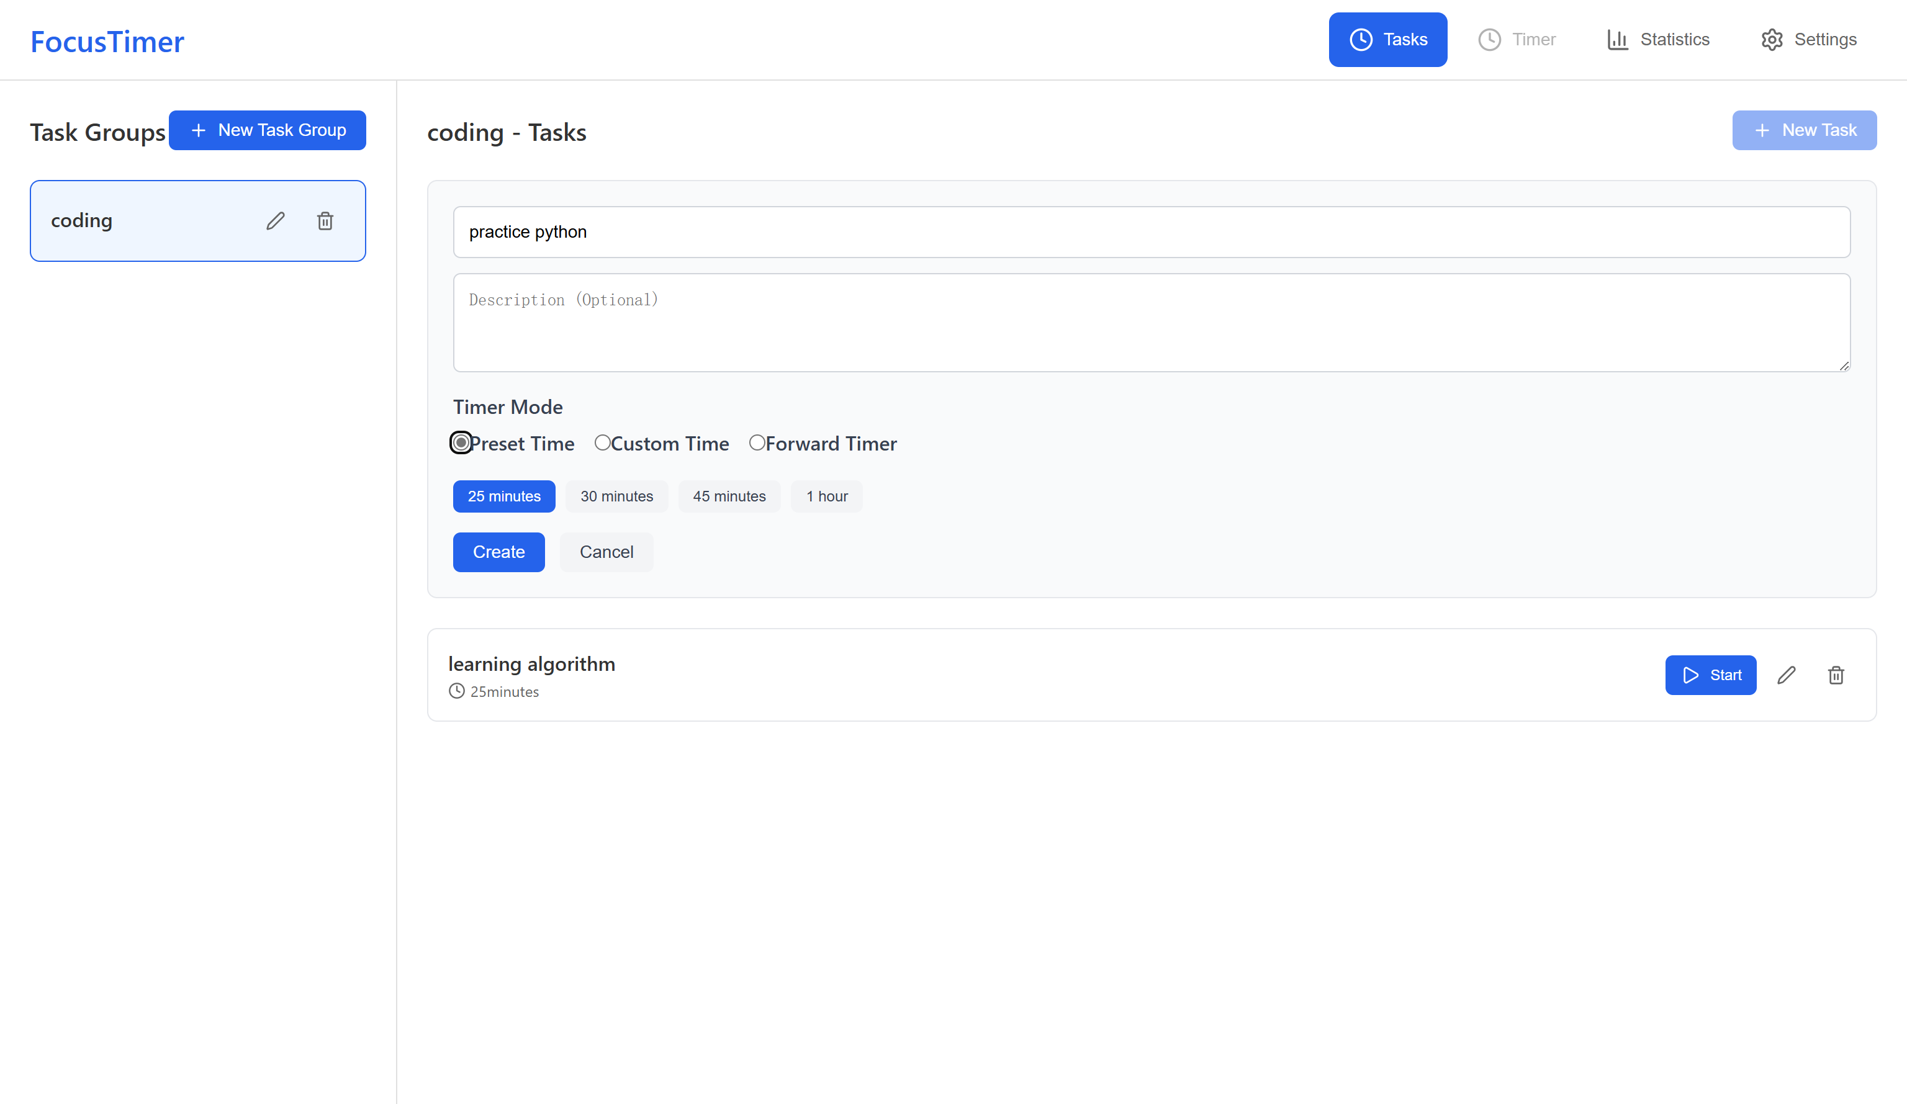Click the 25minutes duration label
1907x1104 pixels.
pos(504,691)
